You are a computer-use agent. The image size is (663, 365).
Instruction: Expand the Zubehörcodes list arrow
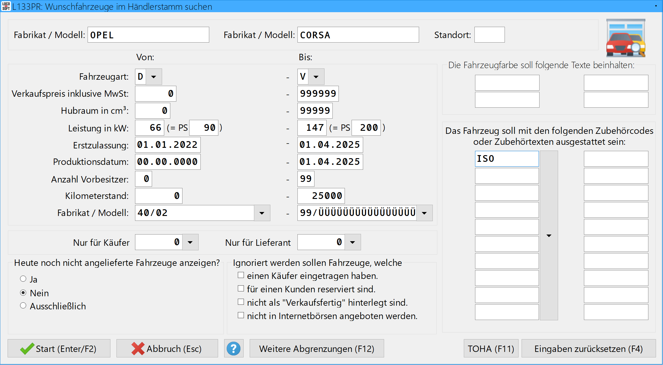tap(549, 236)
